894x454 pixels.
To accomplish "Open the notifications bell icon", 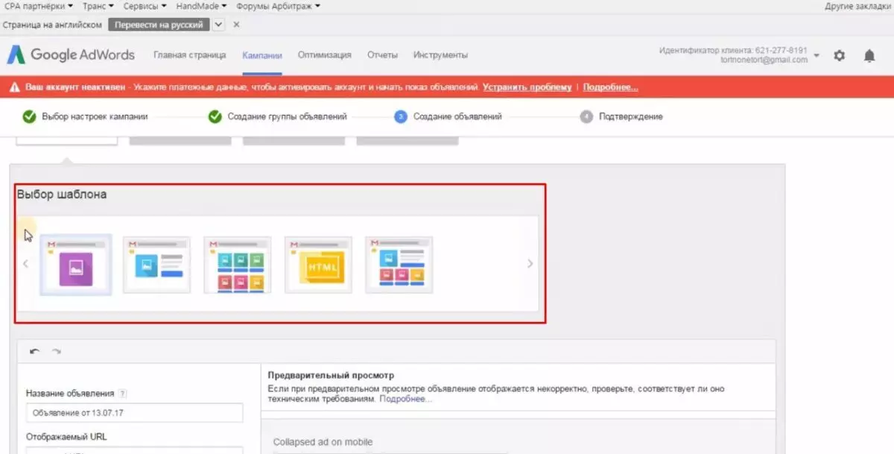I will (869, 56).
